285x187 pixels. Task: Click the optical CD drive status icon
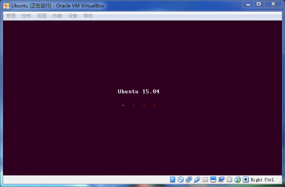pos(180,179)
